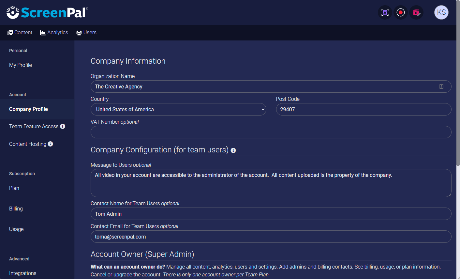Image resolution: width=460 pixels, height=279 pixels.
Task: Open Team Feature Access settings
Action: pos(34,126)
